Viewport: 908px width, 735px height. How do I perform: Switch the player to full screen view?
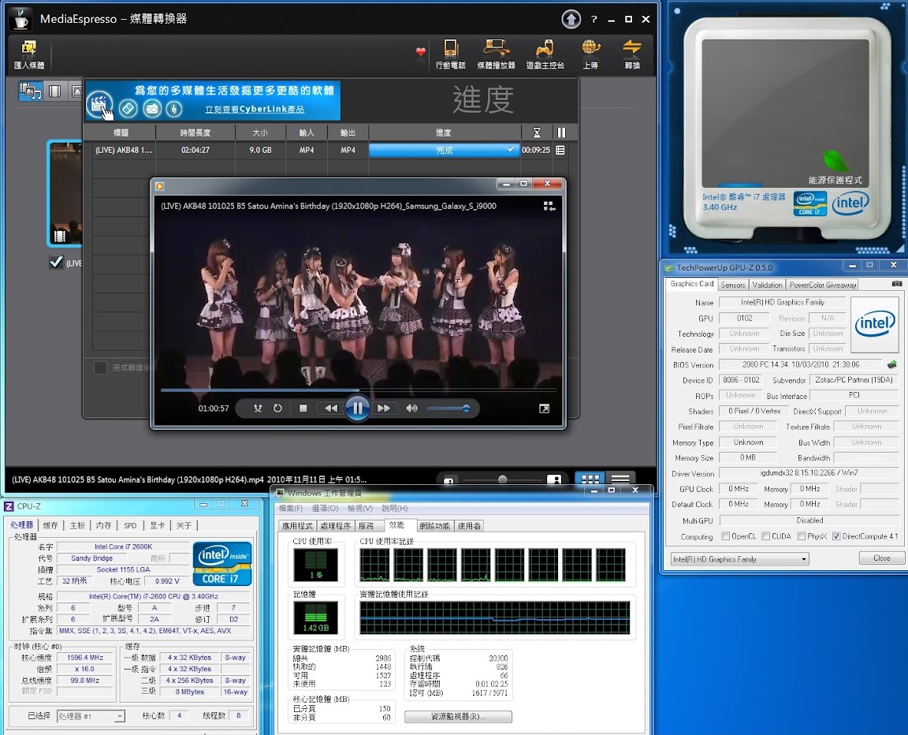(545, 409)
